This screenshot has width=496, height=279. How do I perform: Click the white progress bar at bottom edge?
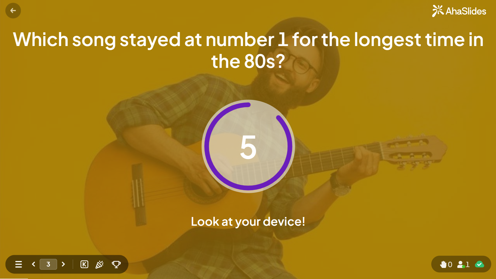[14, 278]
